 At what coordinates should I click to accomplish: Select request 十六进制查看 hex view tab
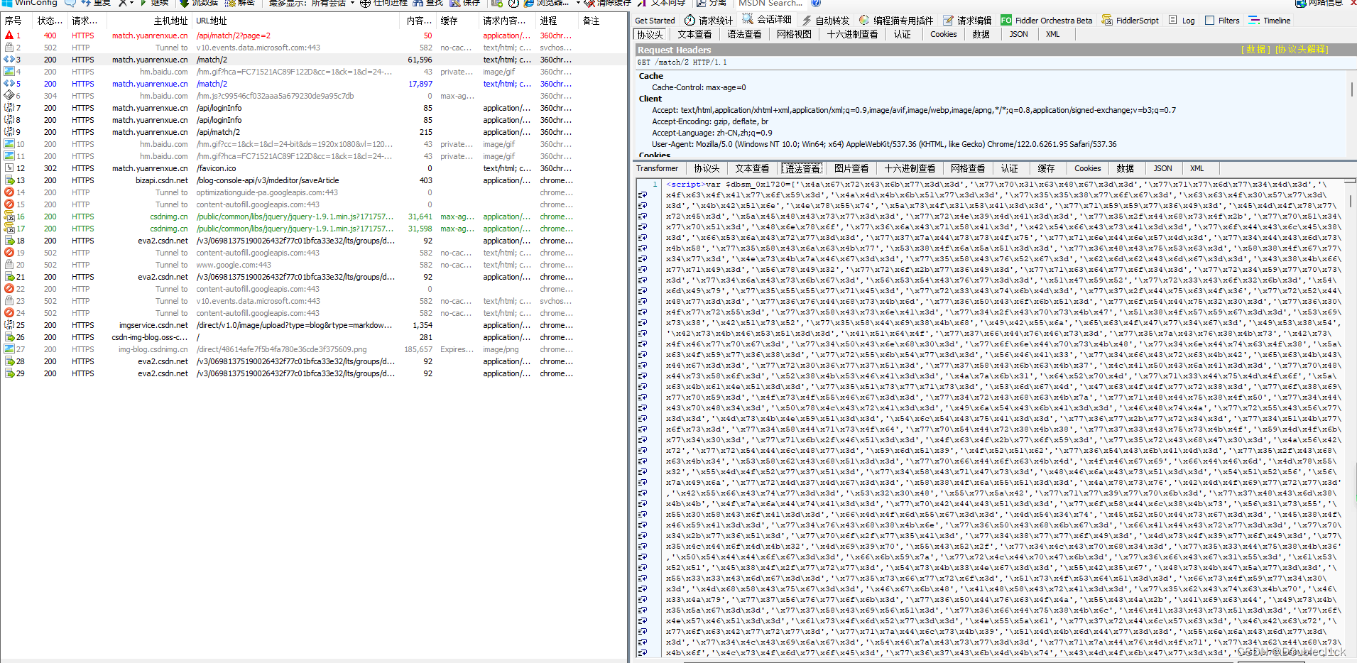(852, 34)
